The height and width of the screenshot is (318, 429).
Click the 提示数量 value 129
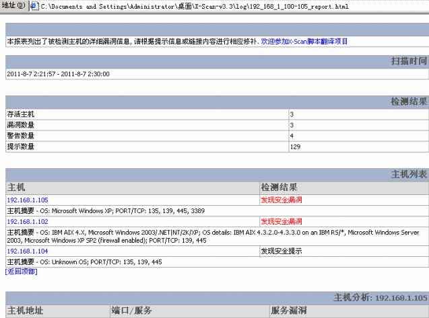296,147
